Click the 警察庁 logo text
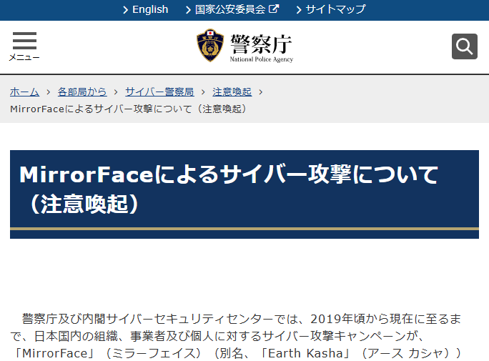The image size is (489, 361). click(261, 45)
